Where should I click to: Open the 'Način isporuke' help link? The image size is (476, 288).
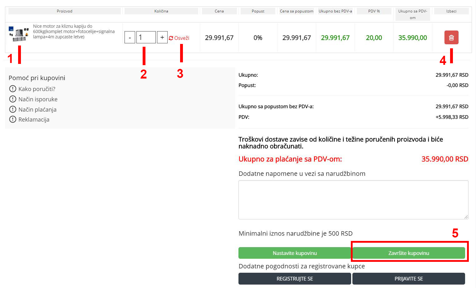point(38,99)
